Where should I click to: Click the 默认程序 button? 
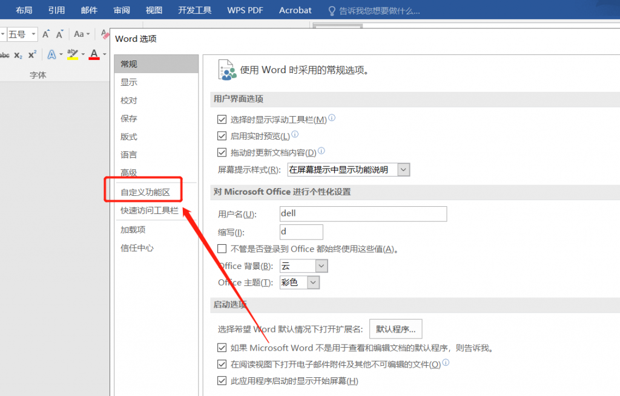click(395, 329)
